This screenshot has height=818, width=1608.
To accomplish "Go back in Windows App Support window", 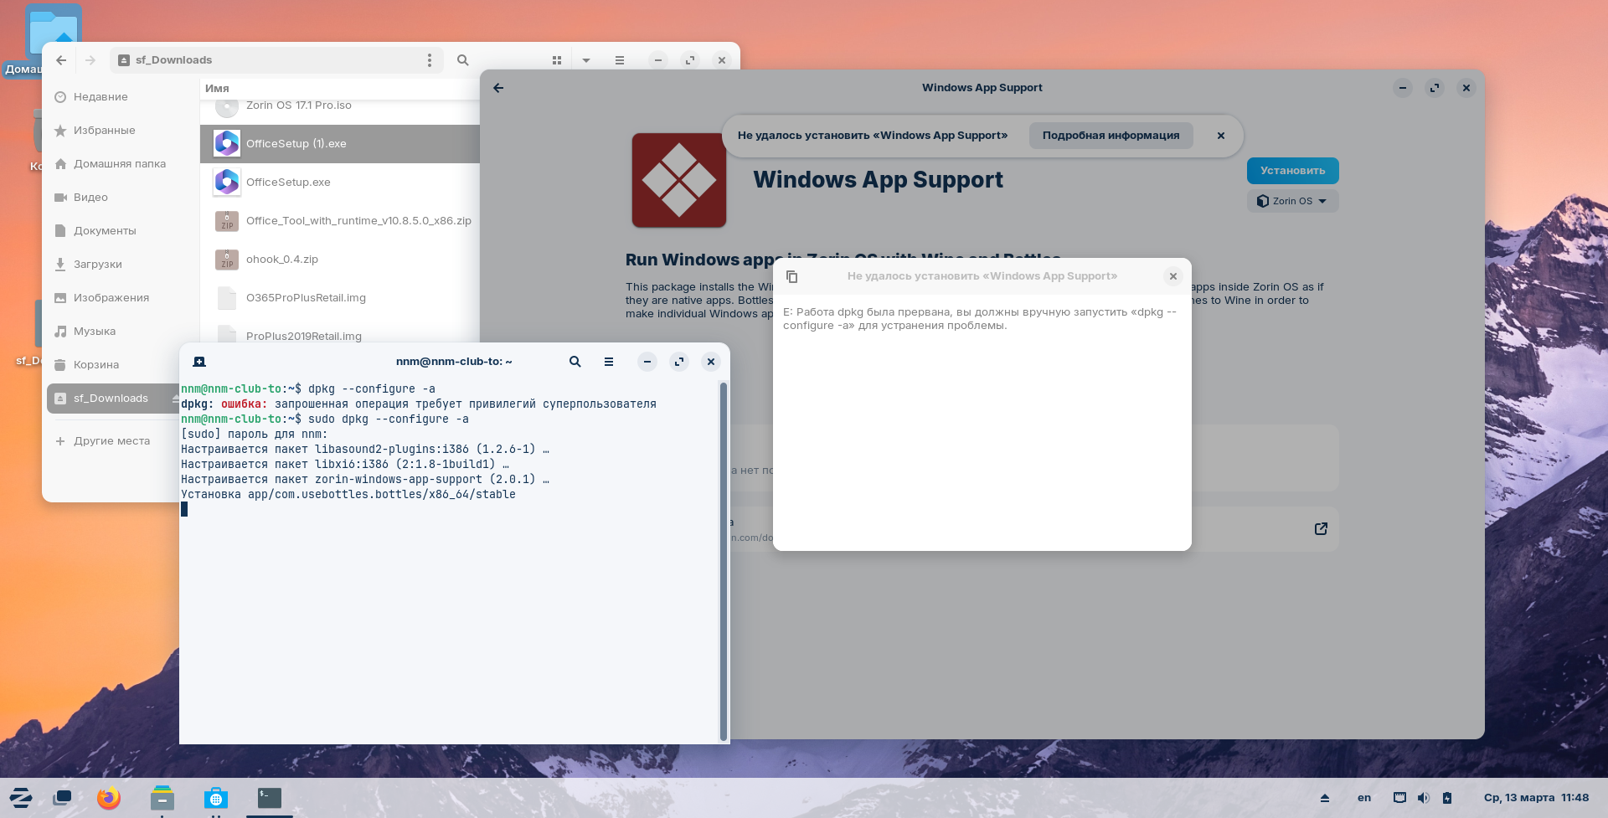I will 498,88.
